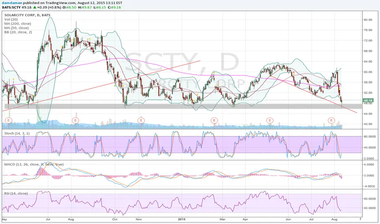Screen dimensions: 380x224
Task: Click the Oct label on the time axis
Action: coord(115,220)
